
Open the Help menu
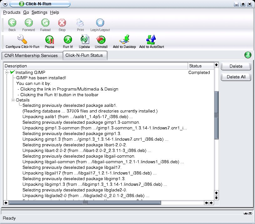pyautogui.click(x=54, y=12)
